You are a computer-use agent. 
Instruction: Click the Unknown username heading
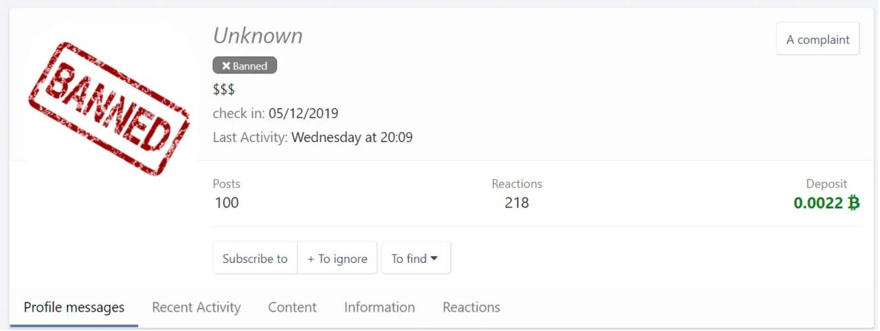[x=258, y=36]
